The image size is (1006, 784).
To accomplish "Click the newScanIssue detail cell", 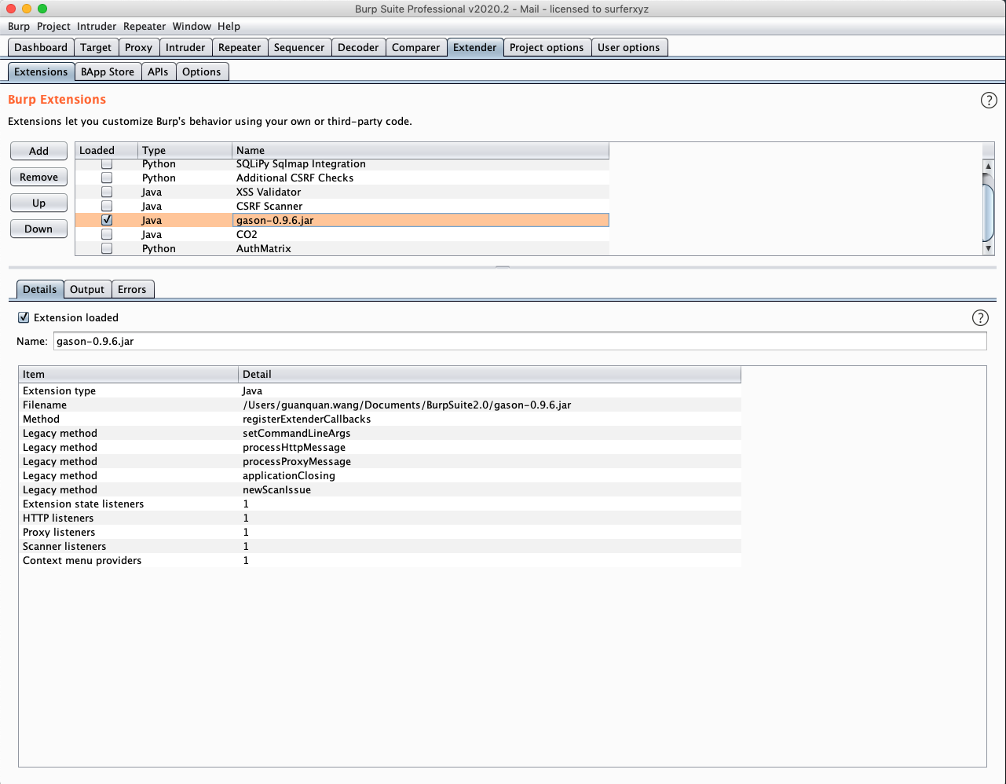I will click(490, 490).
